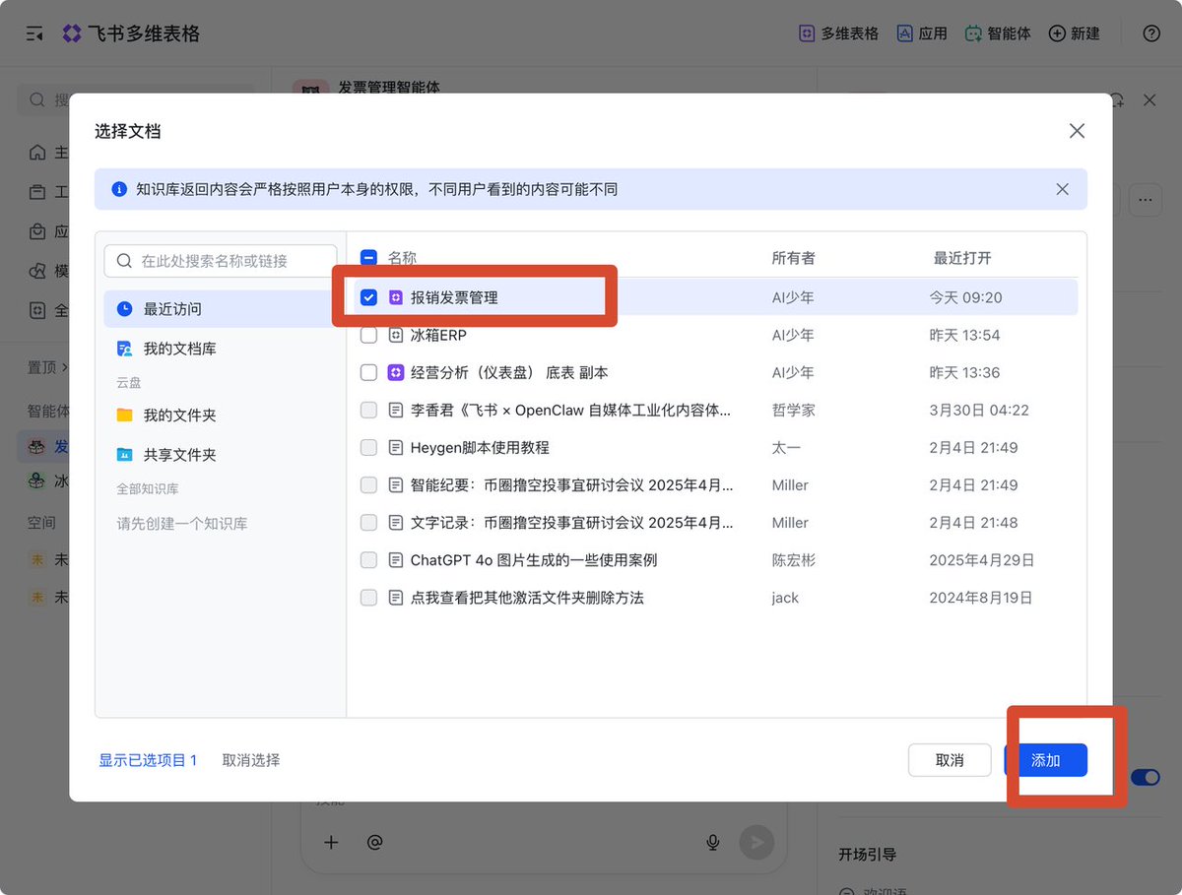The image size is (1182, 895).
Task: Check the Heygen脚本使用教程 checkbox
Action: 368,447
